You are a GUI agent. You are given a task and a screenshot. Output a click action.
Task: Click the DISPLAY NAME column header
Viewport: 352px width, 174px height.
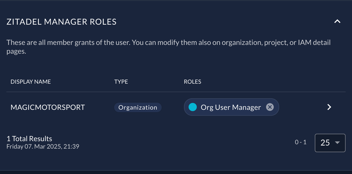tap(31, 82)
